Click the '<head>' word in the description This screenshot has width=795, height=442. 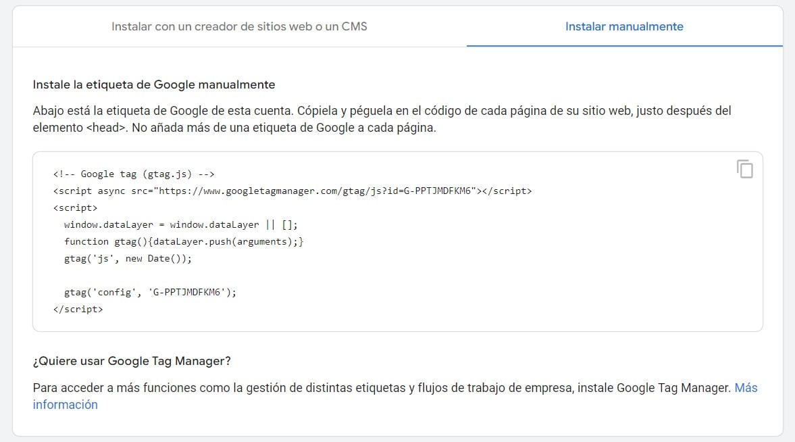[x=105, y=128]
